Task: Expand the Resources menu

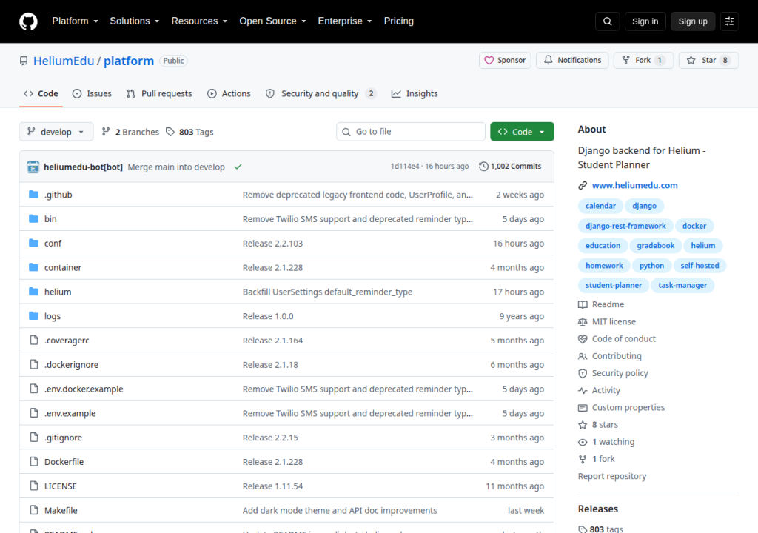Action: coord(199,21)
